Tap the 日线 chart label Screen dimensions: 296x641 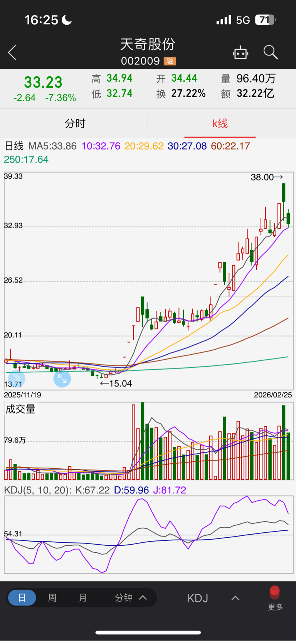coord(14,146)
